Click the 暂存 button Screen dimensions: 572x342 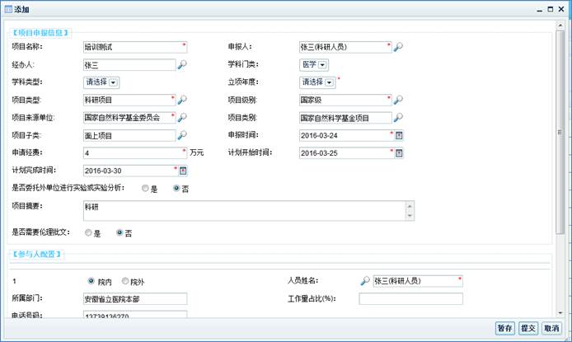pos(504,327)
